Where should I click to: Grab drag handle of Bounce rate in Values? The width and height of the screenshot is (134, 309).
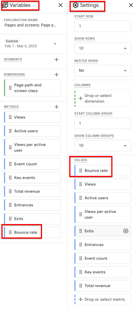[x=80, y=171]
